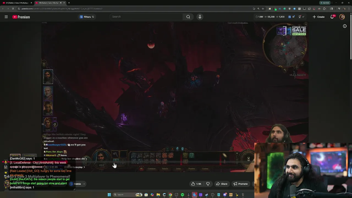This screenshot has width=352, height=198.
Task: Open notifications bell with 9+ badge
Action: [x=332, y=17]
